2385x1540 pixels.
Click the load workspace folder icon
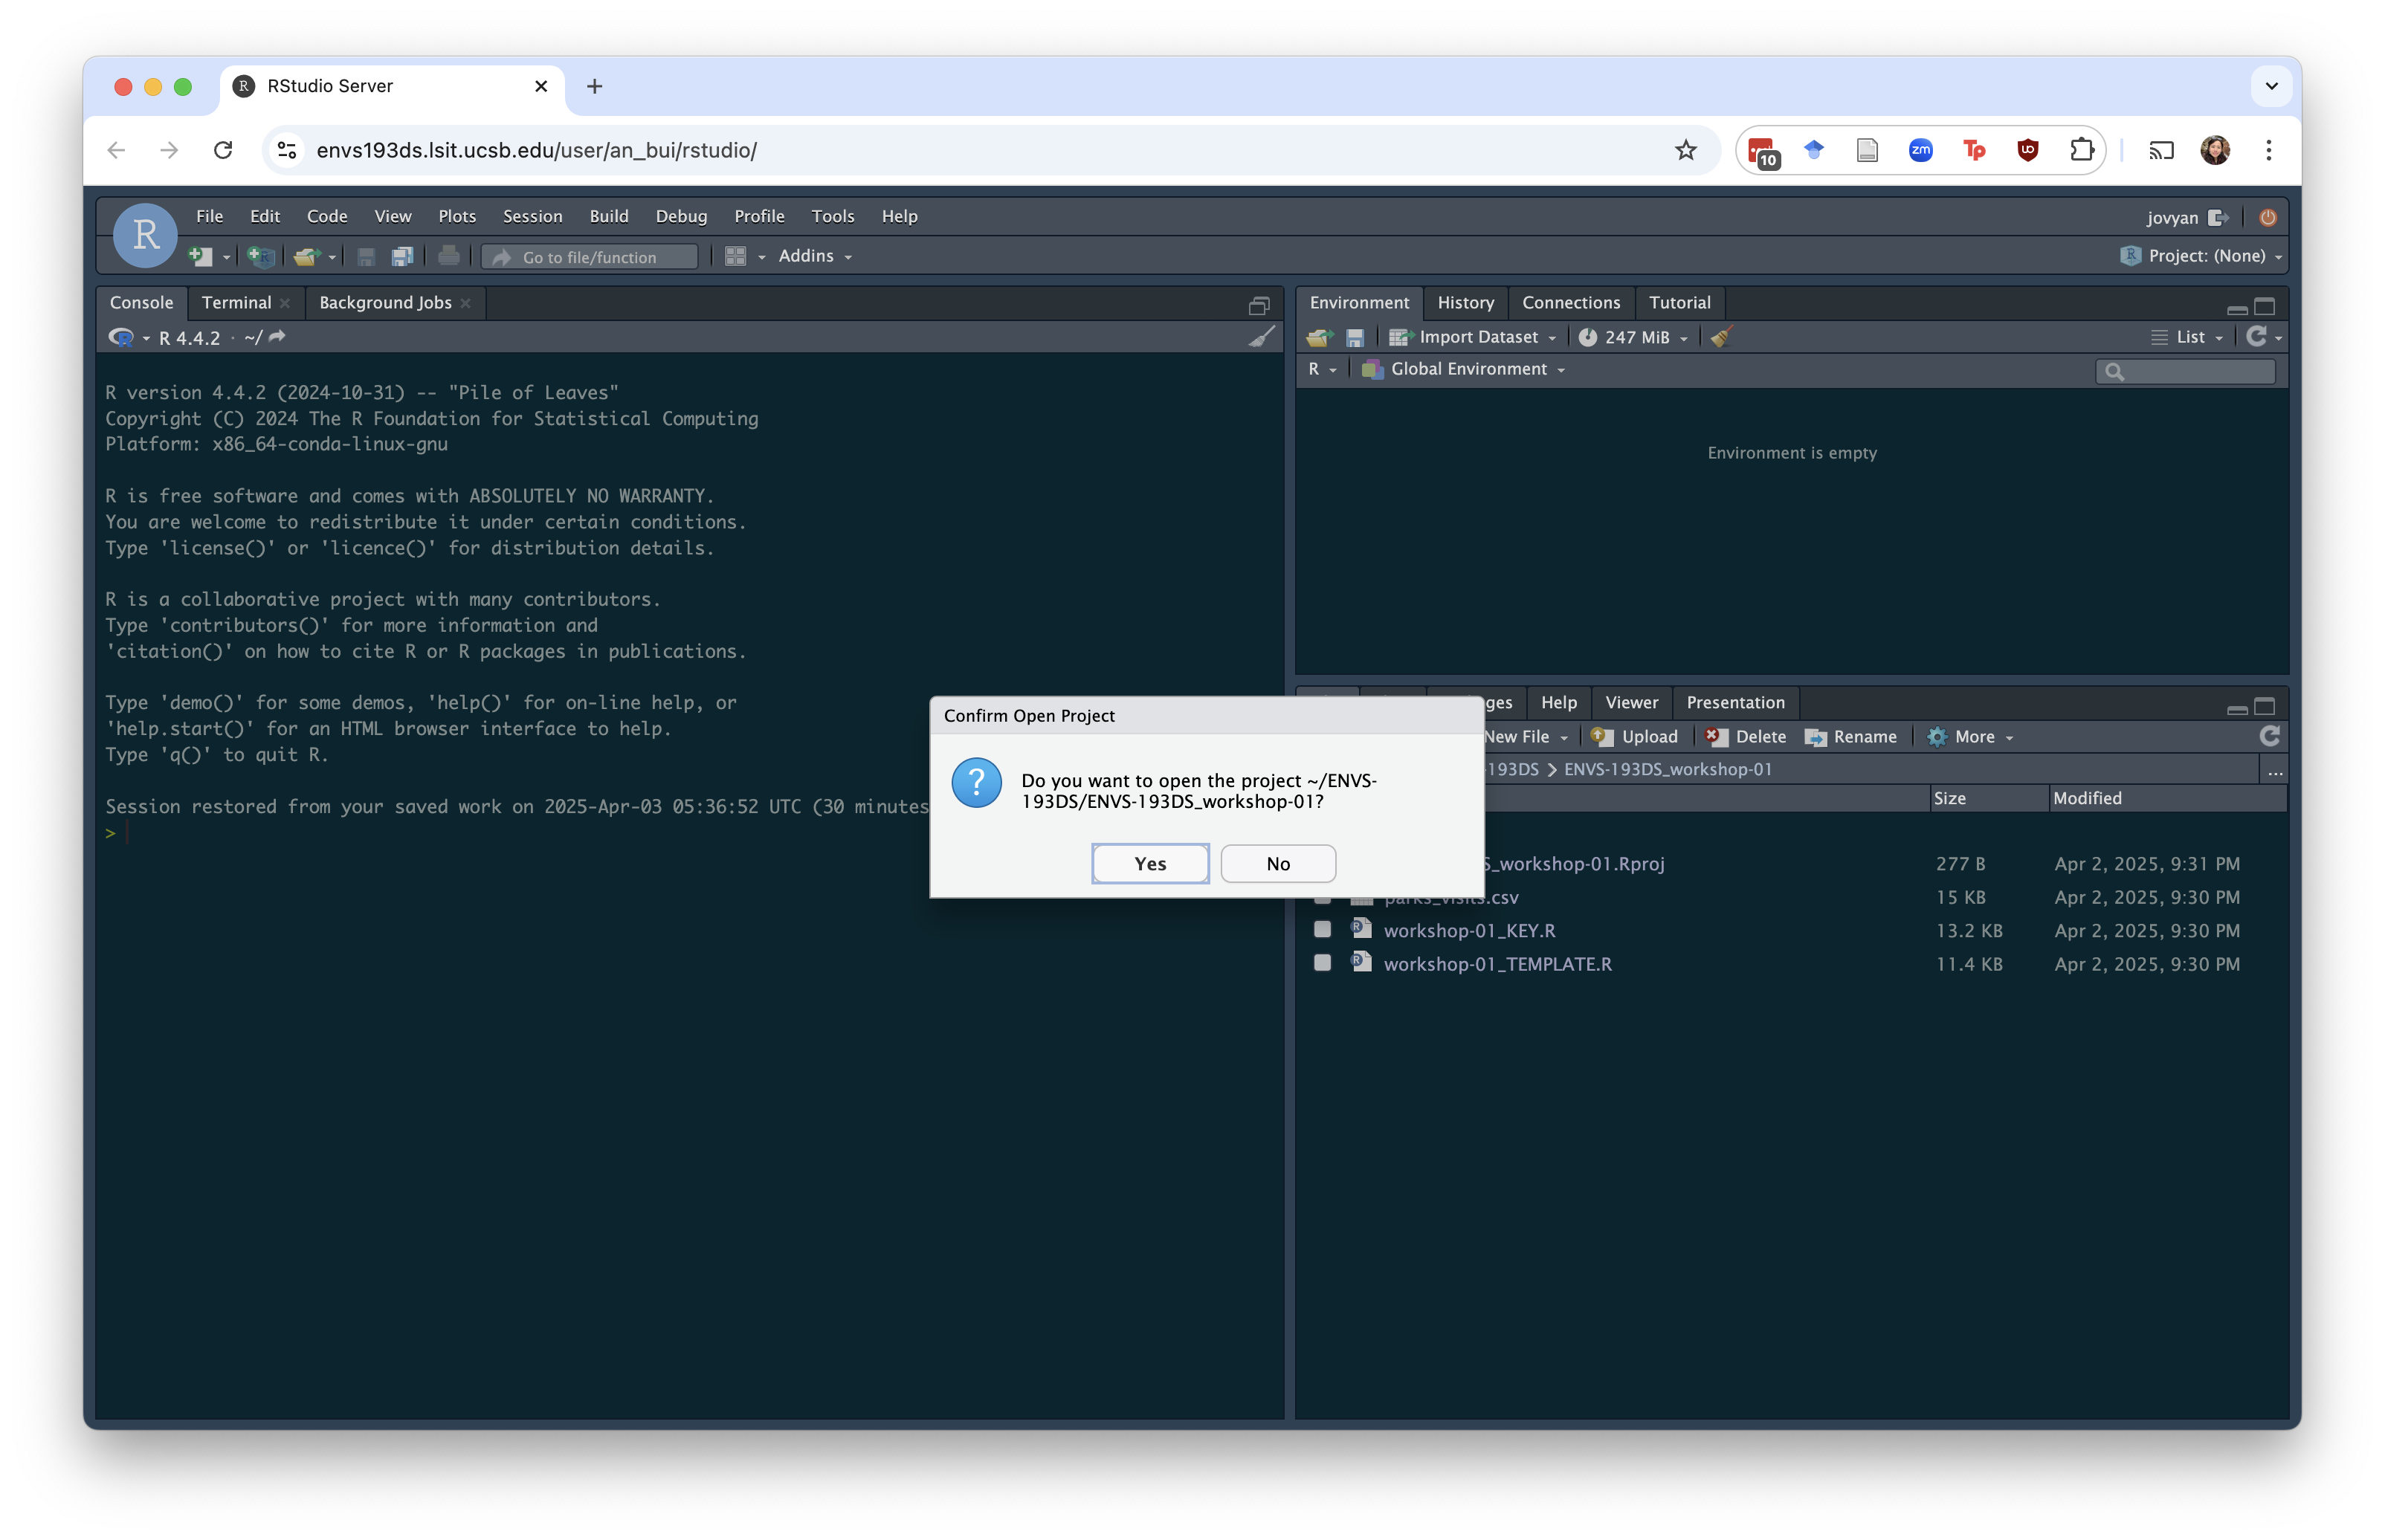pos(1319,338)
